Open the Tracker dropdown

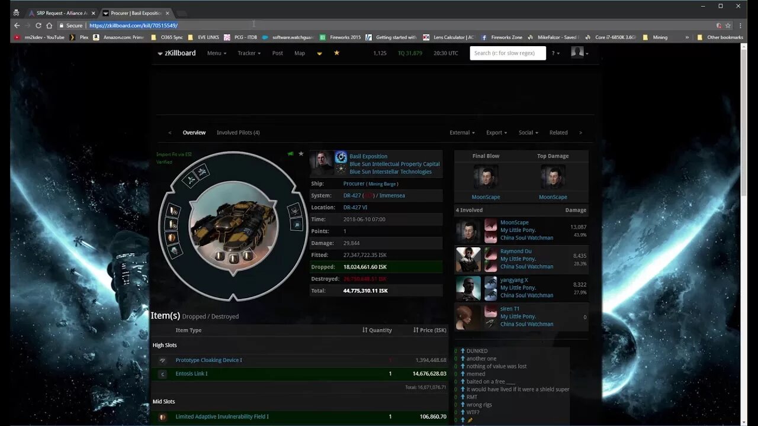point(249,53)
